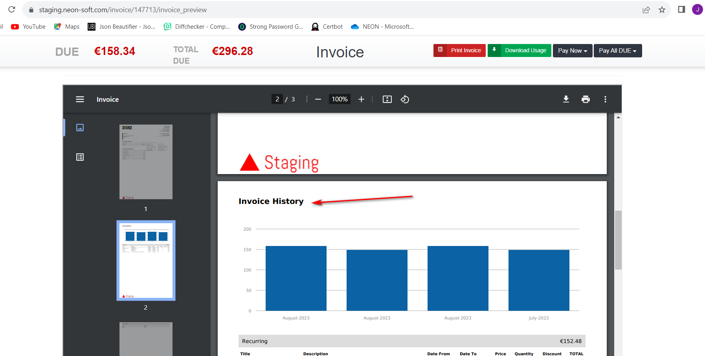
Task: Print the PDF from viewer toolbar
Action: pos(586,99)
